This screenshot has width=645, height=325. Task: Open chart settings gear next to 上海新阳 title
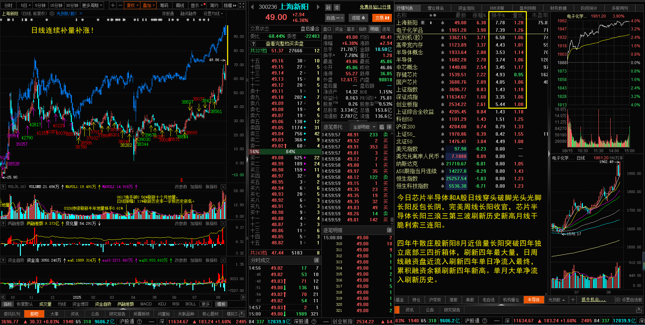pyautogui.click(x=52, y=13)
